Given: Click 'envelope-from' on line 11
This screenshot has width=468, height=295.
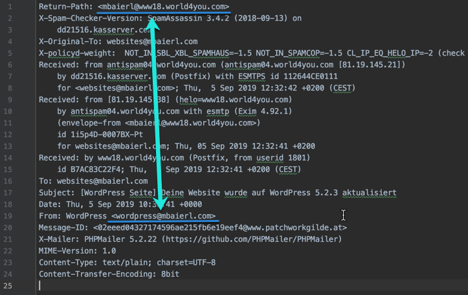Looking at the screenshot, I should 91,123.
